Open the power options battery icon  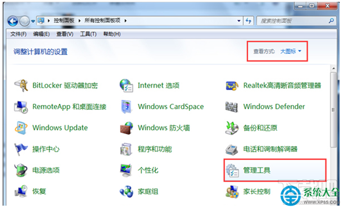(x=21, y=170)
